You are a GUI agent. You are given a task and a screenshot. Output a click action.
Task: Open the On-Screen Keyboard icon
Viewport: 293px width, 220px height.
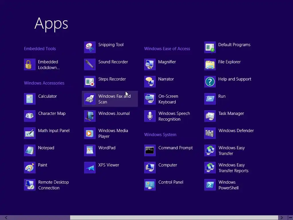(x=150, y=99)
